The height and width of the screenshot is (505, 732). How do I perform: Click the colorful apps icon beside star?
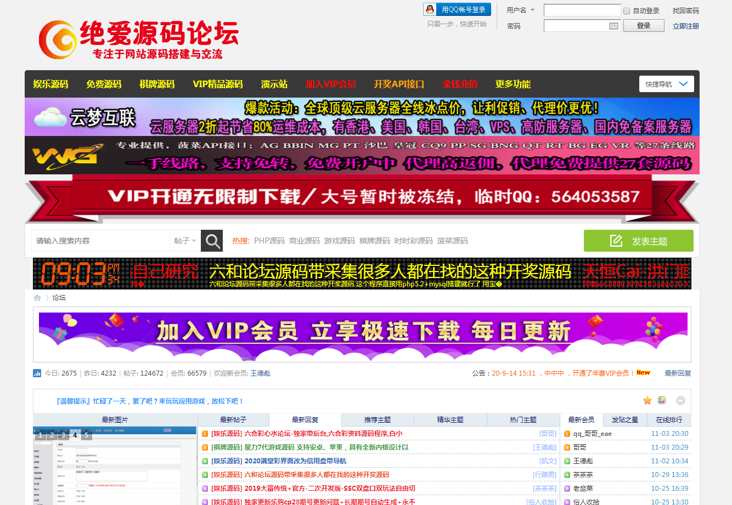coord(662,400)
